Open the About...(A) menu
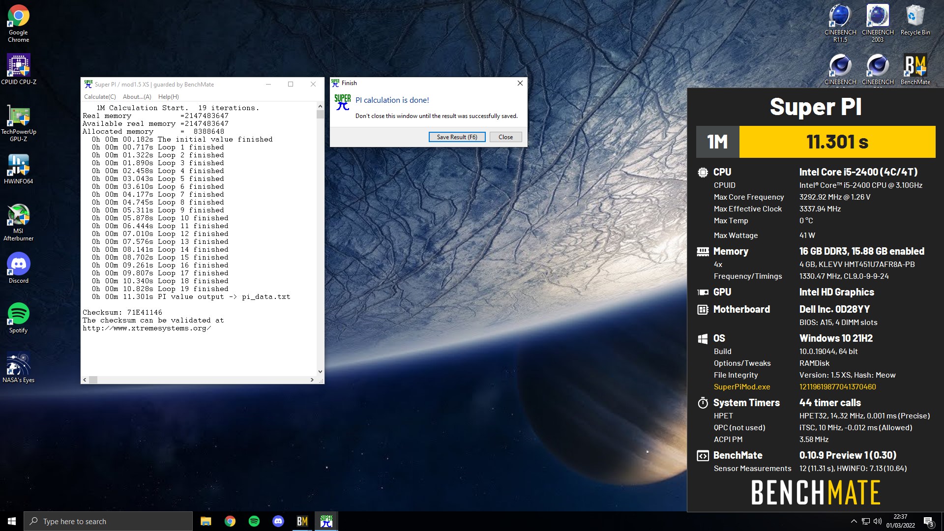This screenshot has width=944, height=531. coord(137,97)
